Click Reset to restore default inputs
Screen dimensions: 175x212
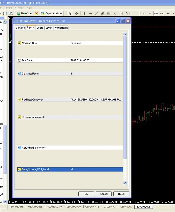[x=121, y=194]
